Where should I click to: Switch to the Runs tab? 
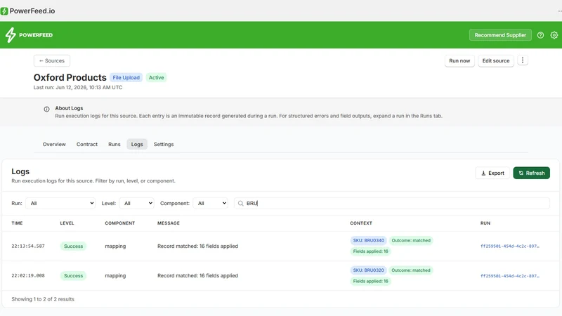(115, 144)
